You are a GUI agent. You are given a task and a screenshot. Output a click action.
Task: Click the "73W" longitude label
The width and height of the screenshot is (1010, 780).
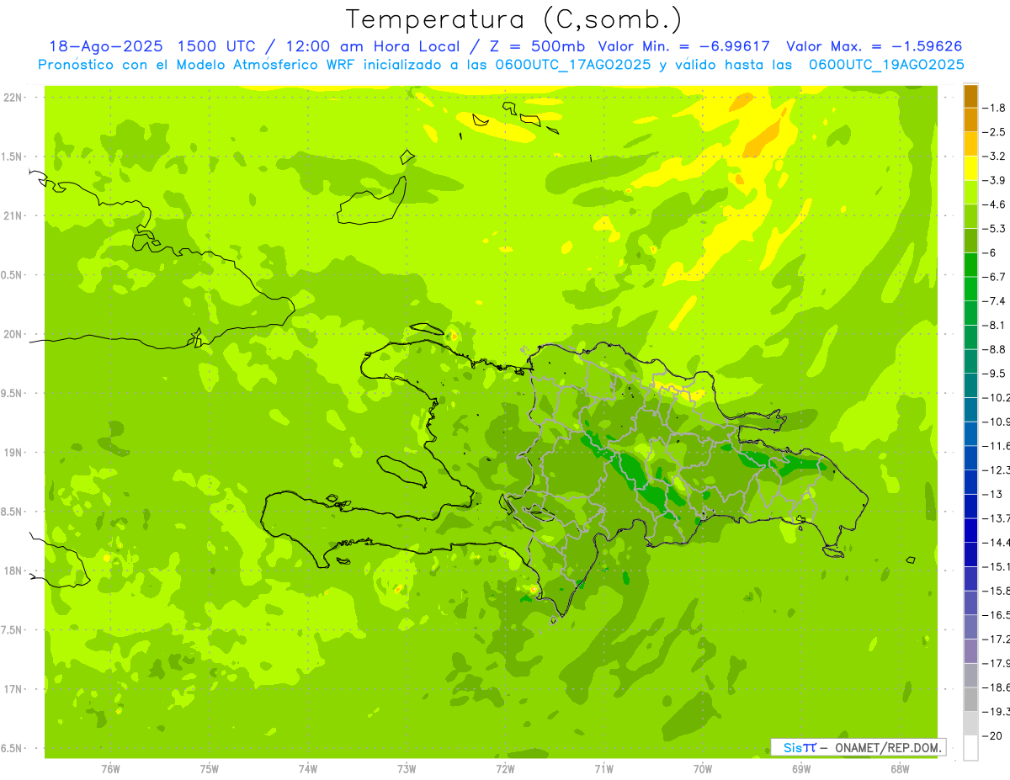407,769
